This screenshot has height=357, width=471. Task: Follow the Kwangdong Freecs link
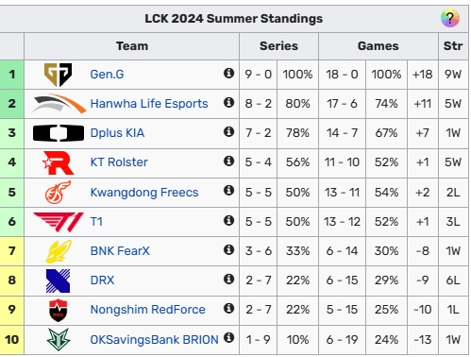pos(144,193)
